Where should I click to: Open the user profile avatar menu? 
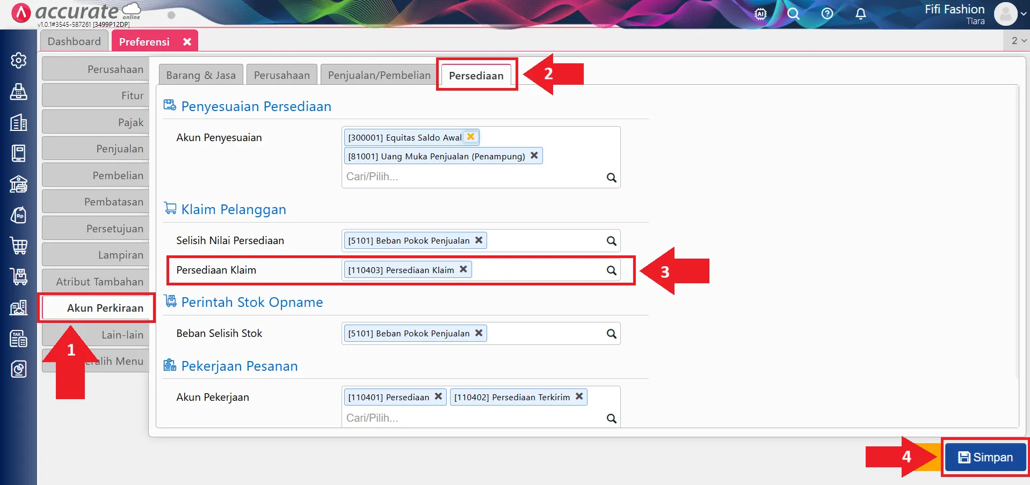(1005, 14)
